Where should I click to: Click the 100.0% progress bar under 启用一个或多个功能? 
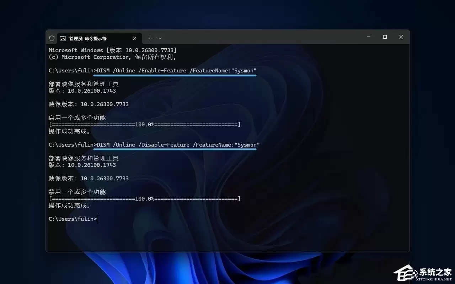click(x=144, y=124)
